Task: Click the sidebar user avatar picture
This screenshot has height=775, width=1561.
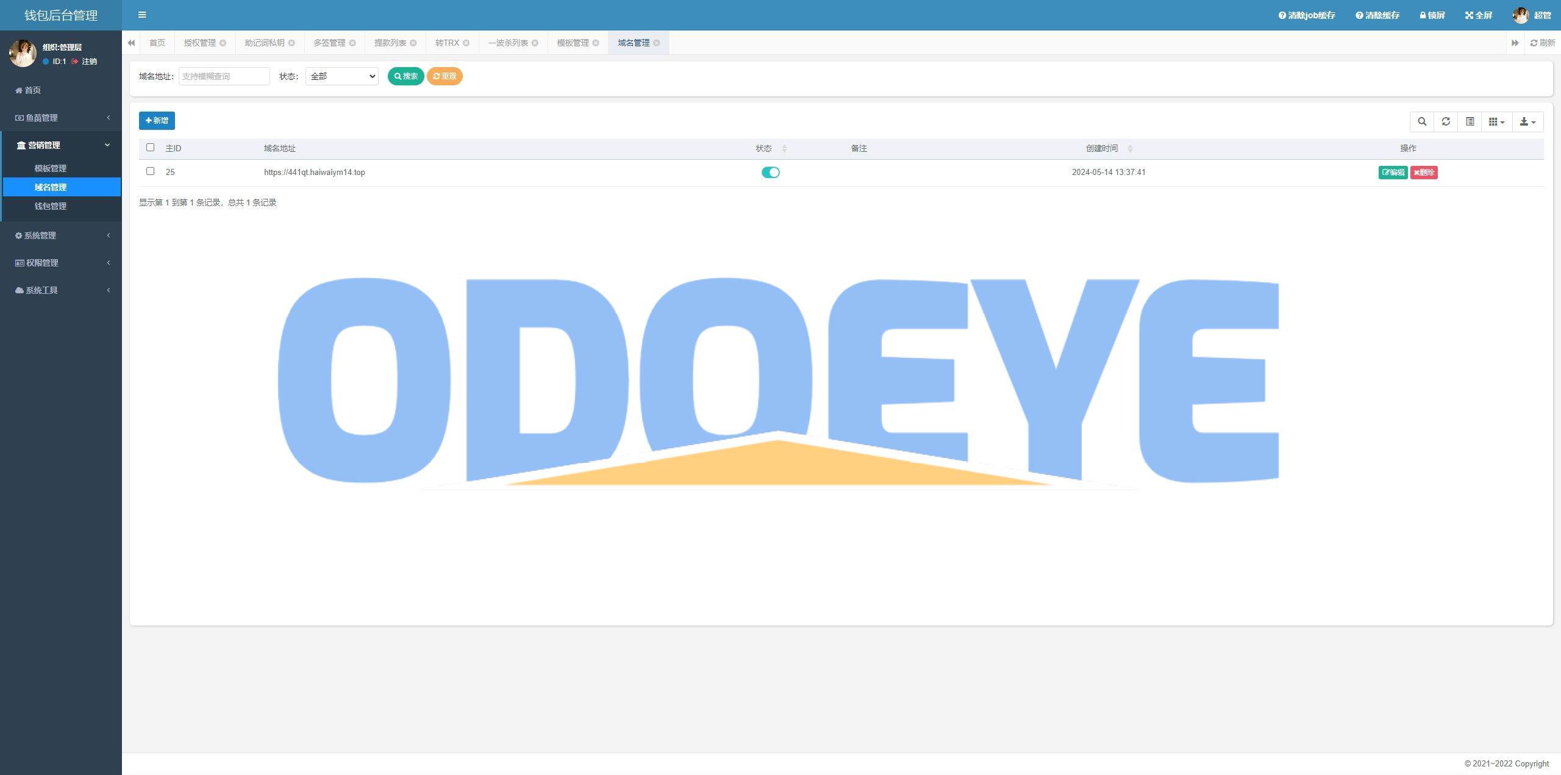Action: pos(23,54)
